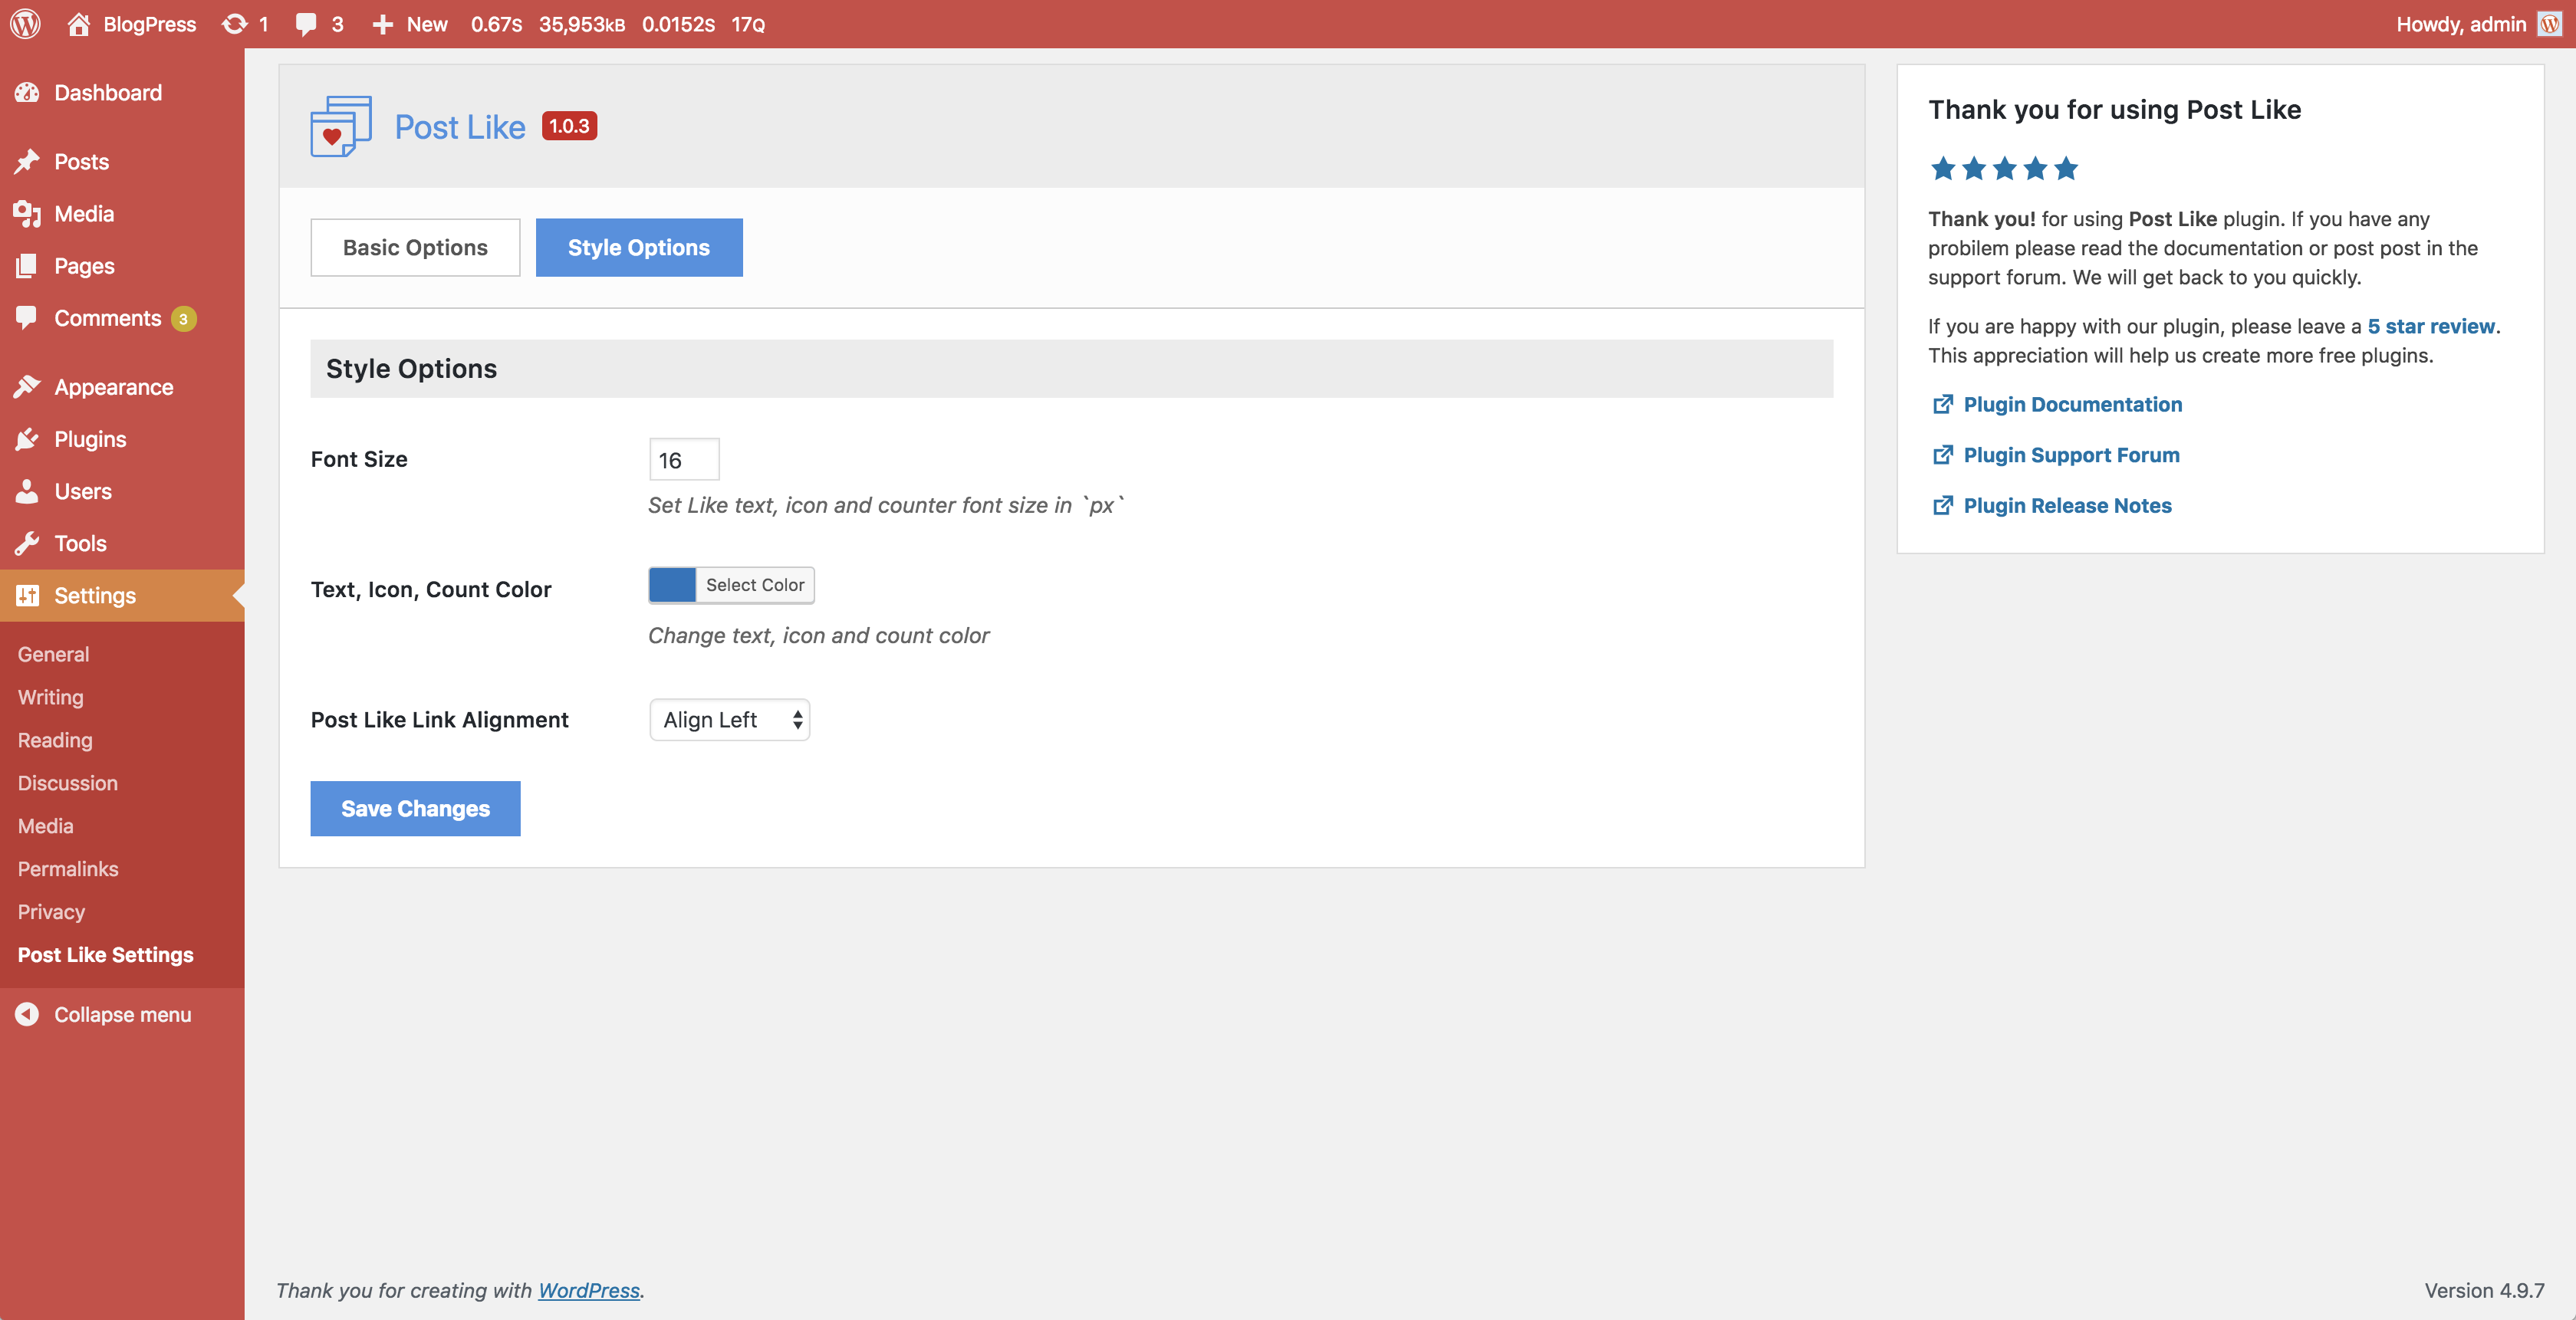Click the Post Like title text
This screenshot has height=1320, width=2576.
[460, 127]
